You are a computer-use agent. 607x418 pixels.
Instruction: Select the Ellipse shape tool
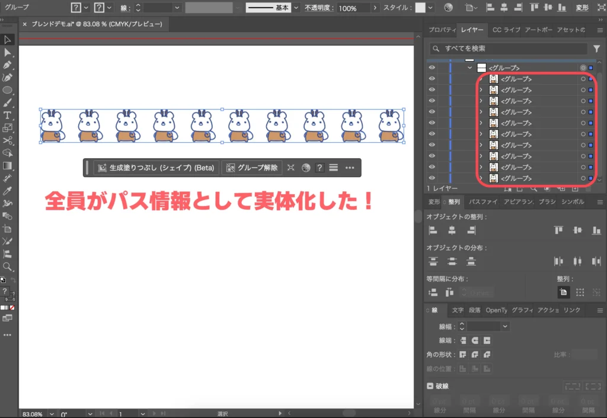pyautogui.click(x=8, y=90)
